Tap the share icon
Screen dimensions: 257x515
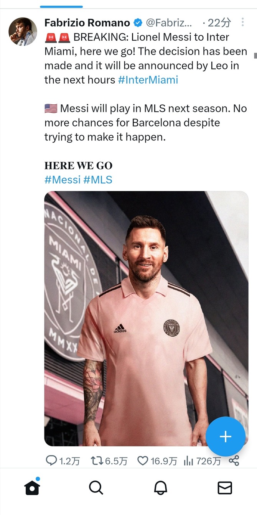pyautogui.click(x=234, y=461)
